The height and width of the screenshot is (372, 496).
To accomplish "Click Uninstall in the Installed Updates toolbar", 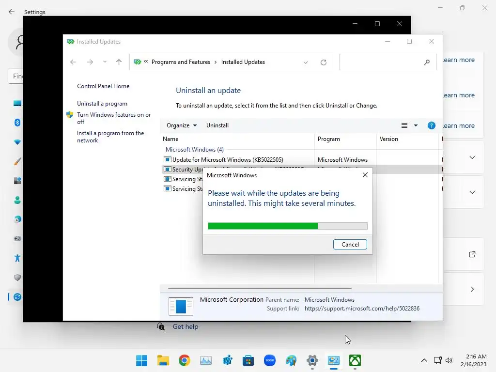I will [217, 125].
